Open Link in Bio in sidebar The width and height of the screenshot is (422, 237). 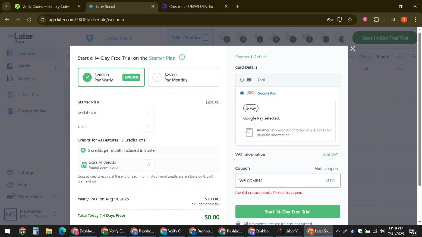(28, 95)
